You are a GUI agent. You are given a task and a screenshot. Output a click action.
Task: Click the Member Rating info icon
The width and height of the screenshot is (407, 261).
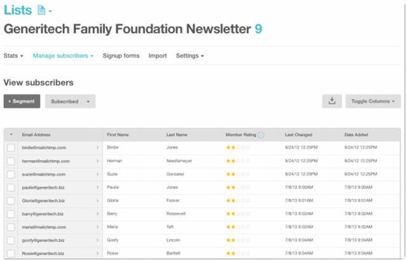tap(261, 135)
